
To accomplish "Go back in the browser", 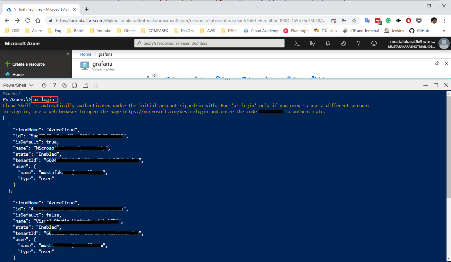I will (7, 20).
